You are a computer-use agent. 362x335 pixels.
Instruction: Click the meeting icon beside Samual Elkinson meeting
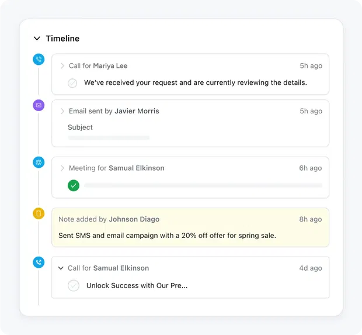point(39,163)
